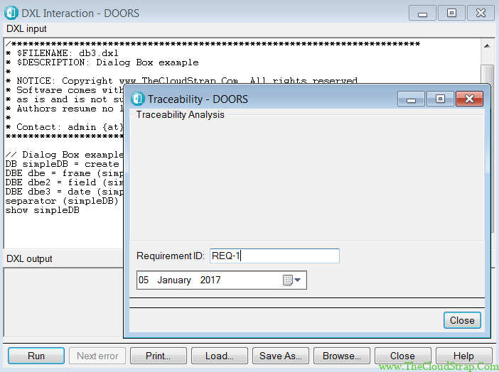Click the 'separator (simpleDB)' code line
Image resolution: width=499 pixels, height=372 pixels.
[62, 201]
